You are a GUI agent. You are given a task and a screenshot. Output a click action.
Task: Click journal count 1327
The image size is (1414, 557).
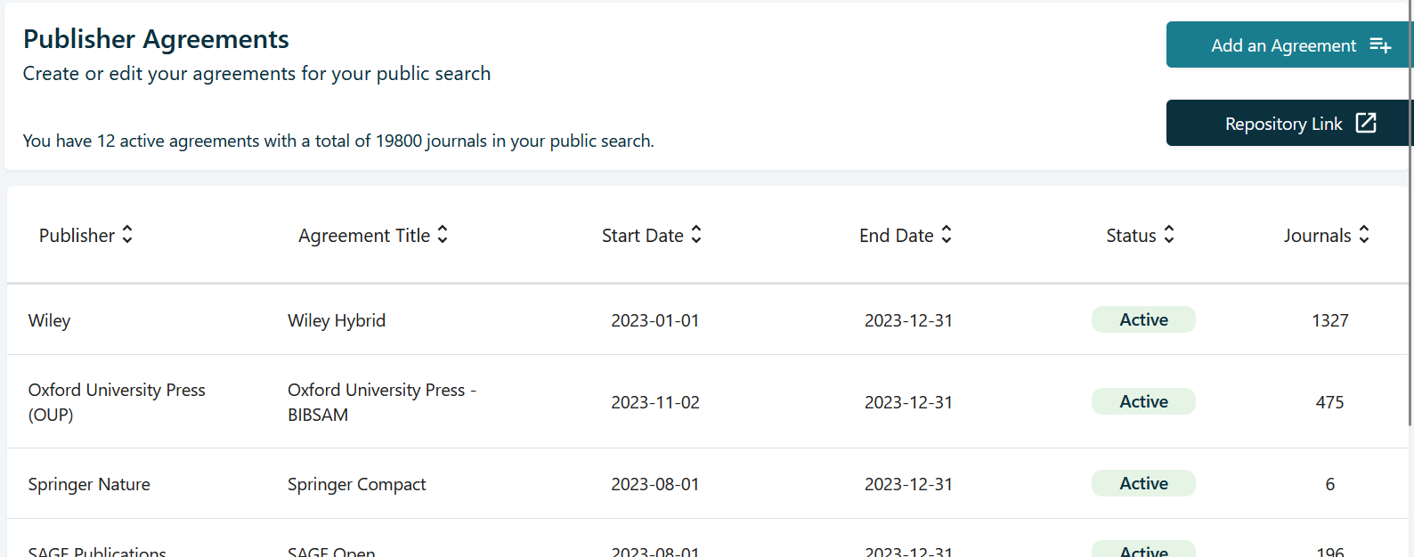click(x=1330, y=320)
